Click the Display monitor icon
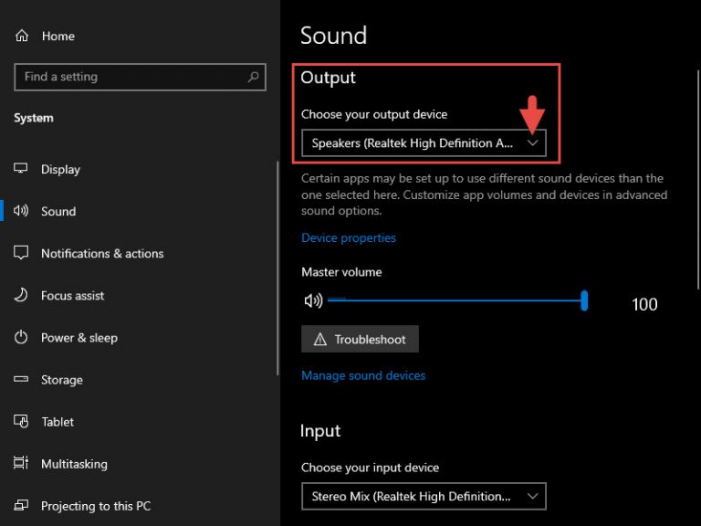The width and height of the screenshot is (701, 526). pos(21,169)
